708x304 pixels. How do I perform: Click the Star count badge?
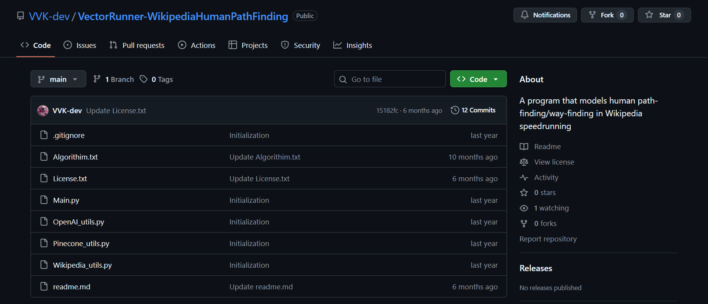pos(679,15)
